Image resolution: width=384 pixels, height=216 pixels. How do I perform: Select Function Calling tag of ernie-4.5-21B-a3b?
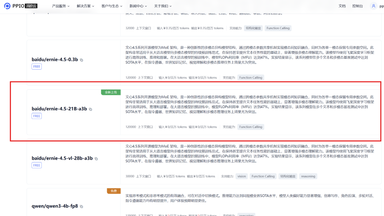tap(250, 127)
